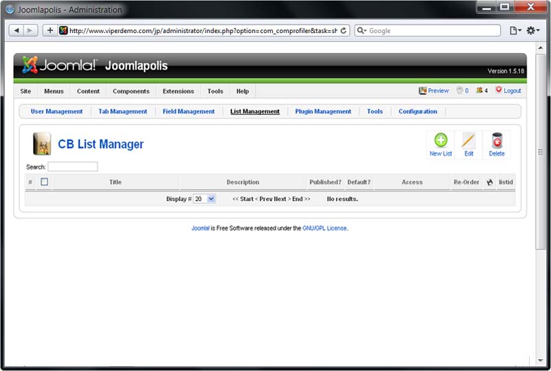The image size is (551, 371).
Task: Open the Components menu
Action: pyautogui.click(x=131, y=91)
